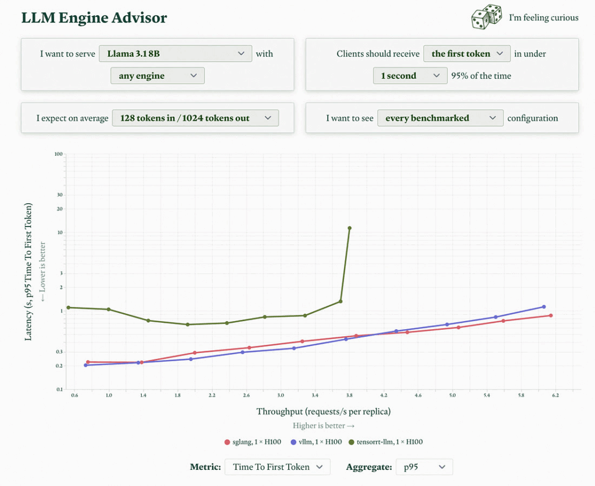595x486 pixels.
Task: Click the "Higher is better →" caption
Action: [323, 426]
